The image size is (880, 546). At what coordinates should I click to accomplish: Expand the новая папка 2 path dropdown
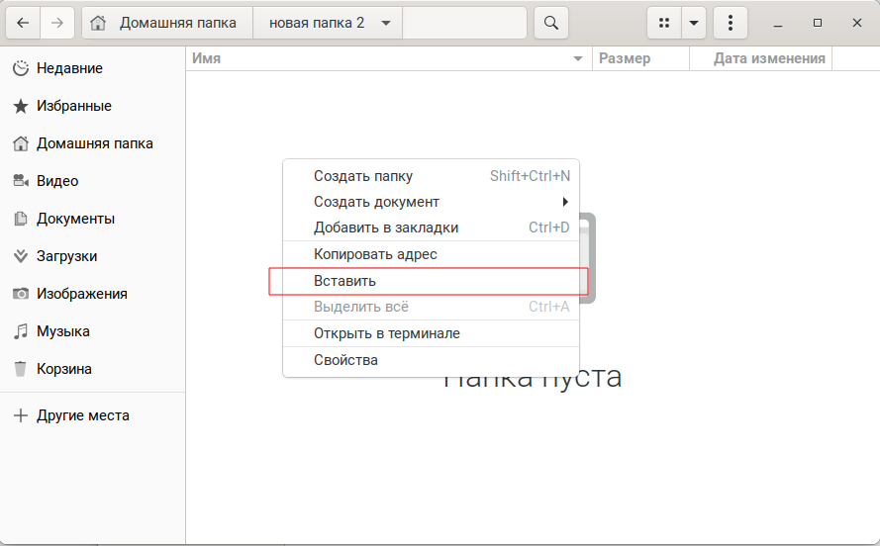(x=385, y=23)
